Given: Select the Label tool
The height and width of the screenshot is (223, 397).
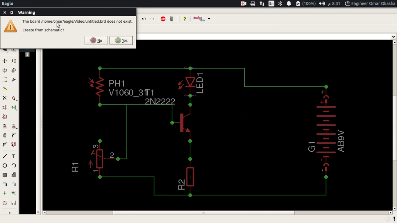Looking at the screenshot, I should pos(14,193).
